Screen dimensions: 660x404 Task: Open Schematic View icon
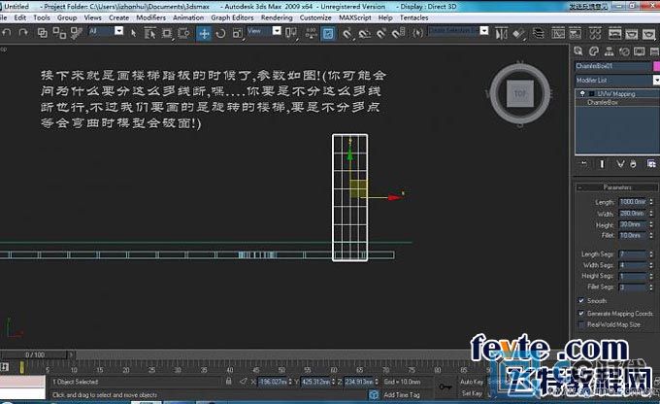575,33
